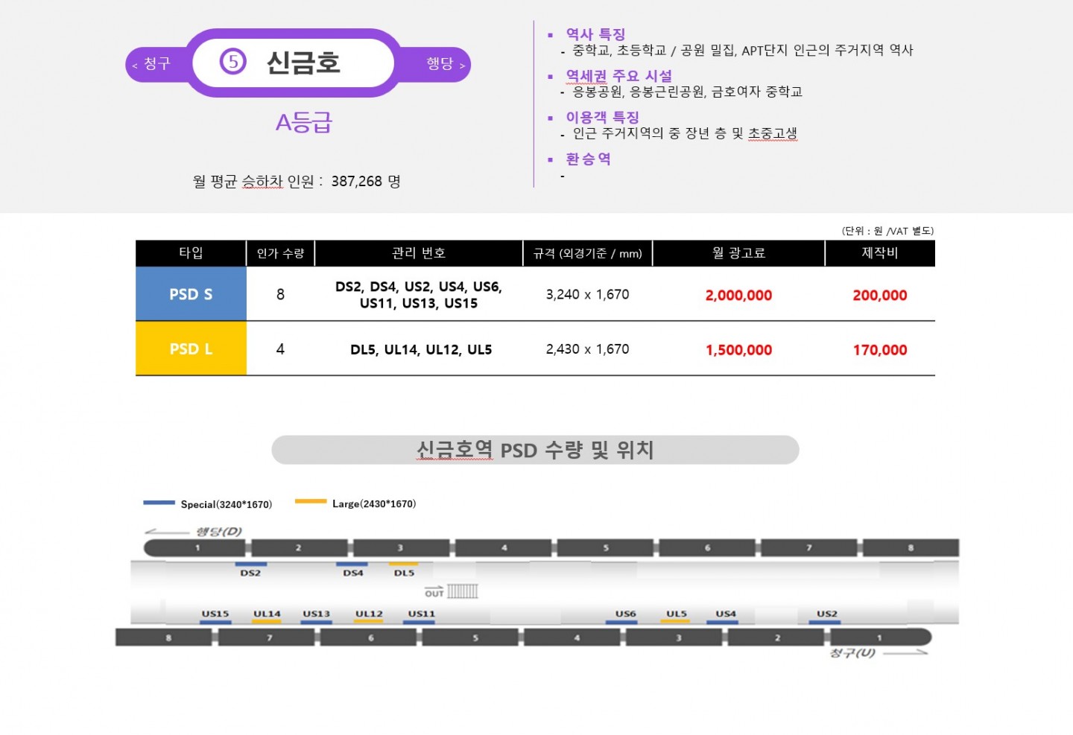1073x735 pixels.
Task: Click the 역세권 주요 시설 heading
Action: (x=618, y=75)
